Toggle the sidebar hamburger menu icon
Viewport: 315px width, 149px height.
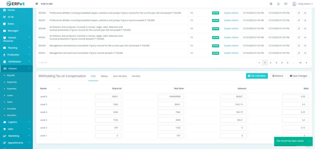click(37, 4)
